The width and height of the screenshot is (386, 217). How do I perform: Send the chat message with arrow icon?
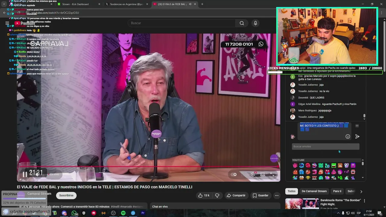357,137
